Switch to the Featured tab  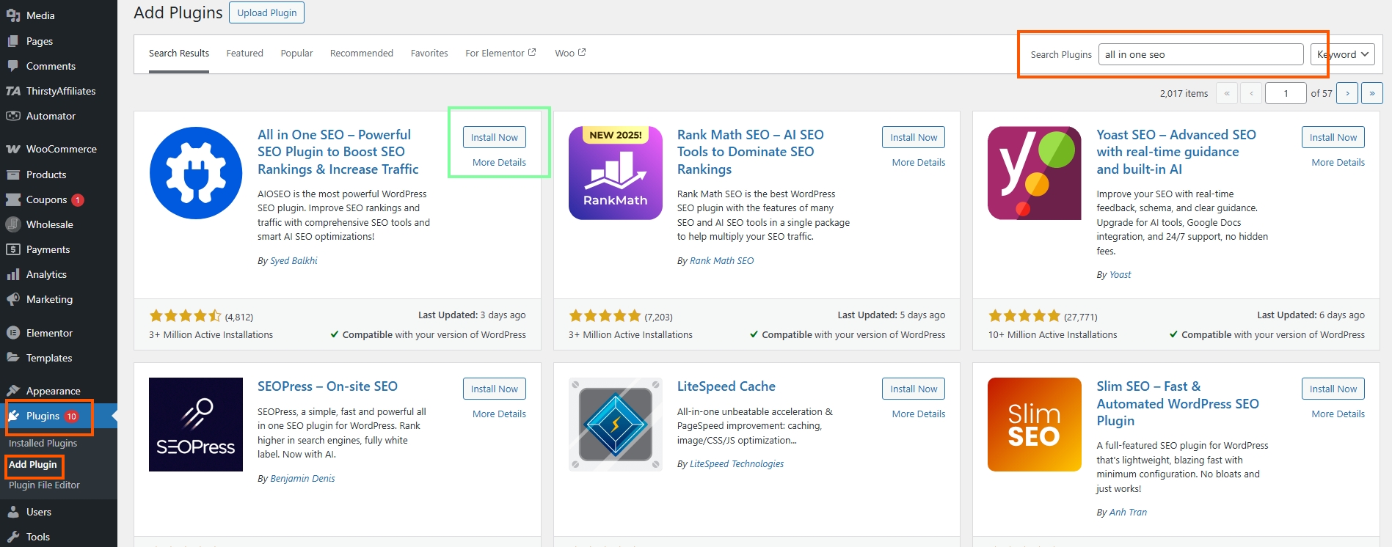(244, 54)
